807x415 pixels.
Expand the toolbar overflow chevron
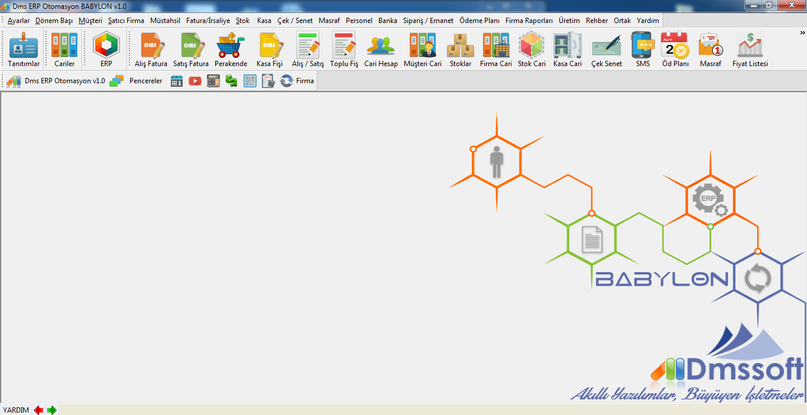tap(803, 32)
